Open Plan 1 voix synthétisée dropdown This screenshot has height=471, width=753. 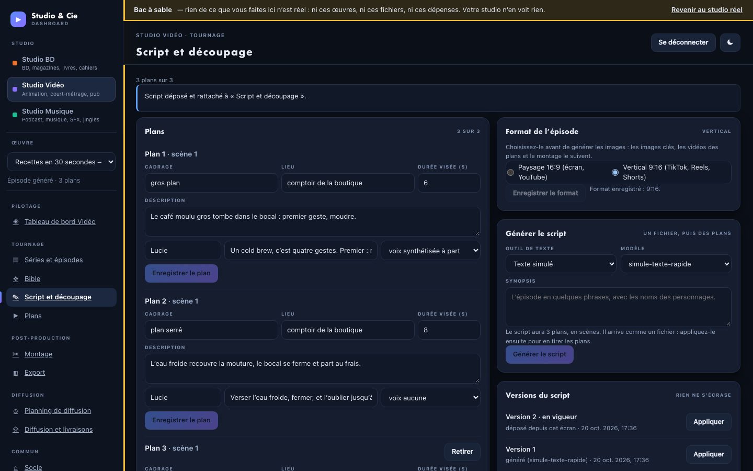431,251
